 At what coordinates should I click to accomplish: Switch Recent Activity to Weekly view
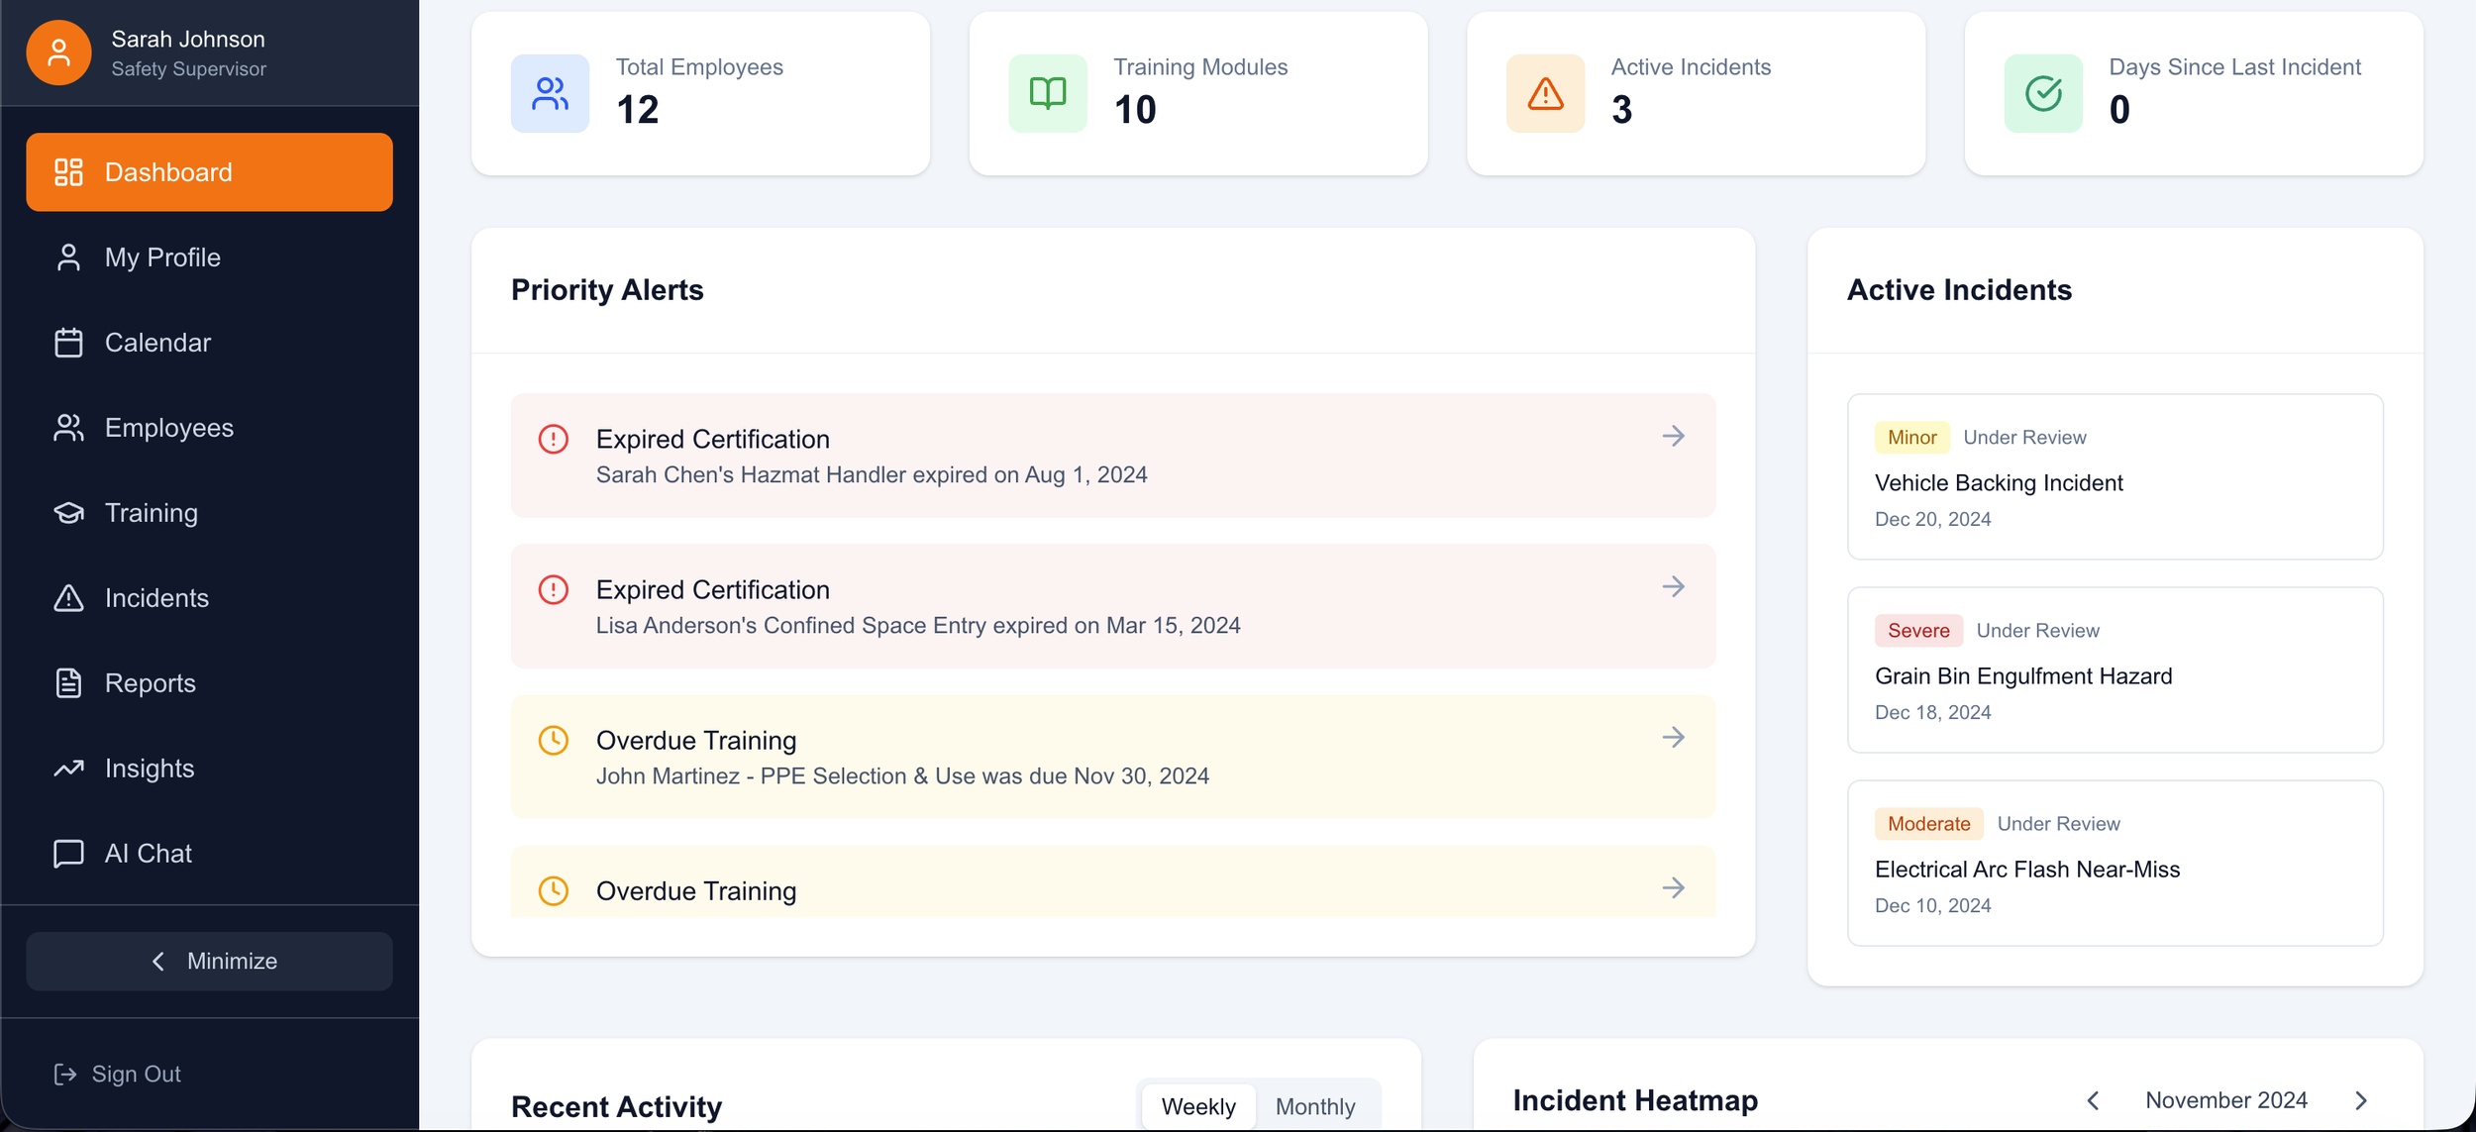(x=1197, y=1106)
